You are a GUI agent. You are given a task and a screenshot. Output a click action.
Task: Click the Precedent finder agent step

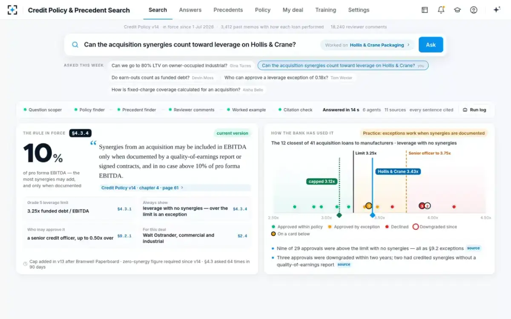[137, 110]
